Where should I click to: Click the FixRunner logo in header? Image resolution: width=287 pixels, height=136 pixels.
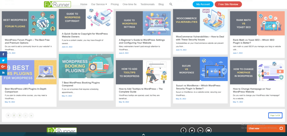point(57,4)
